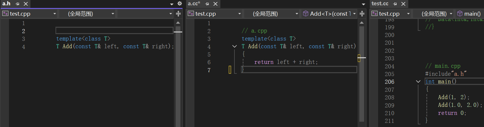
Task: Split the a.cc editor window
Action: (362, 14)
